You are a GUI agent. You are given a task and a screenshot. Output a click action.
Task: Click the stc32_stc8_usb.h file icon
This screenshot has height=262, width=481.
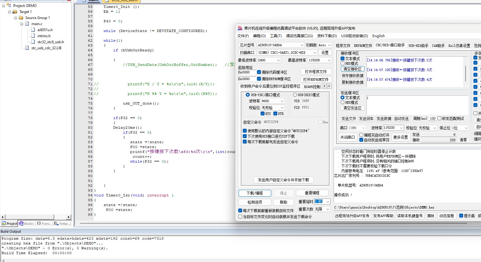tap(33, 42)
